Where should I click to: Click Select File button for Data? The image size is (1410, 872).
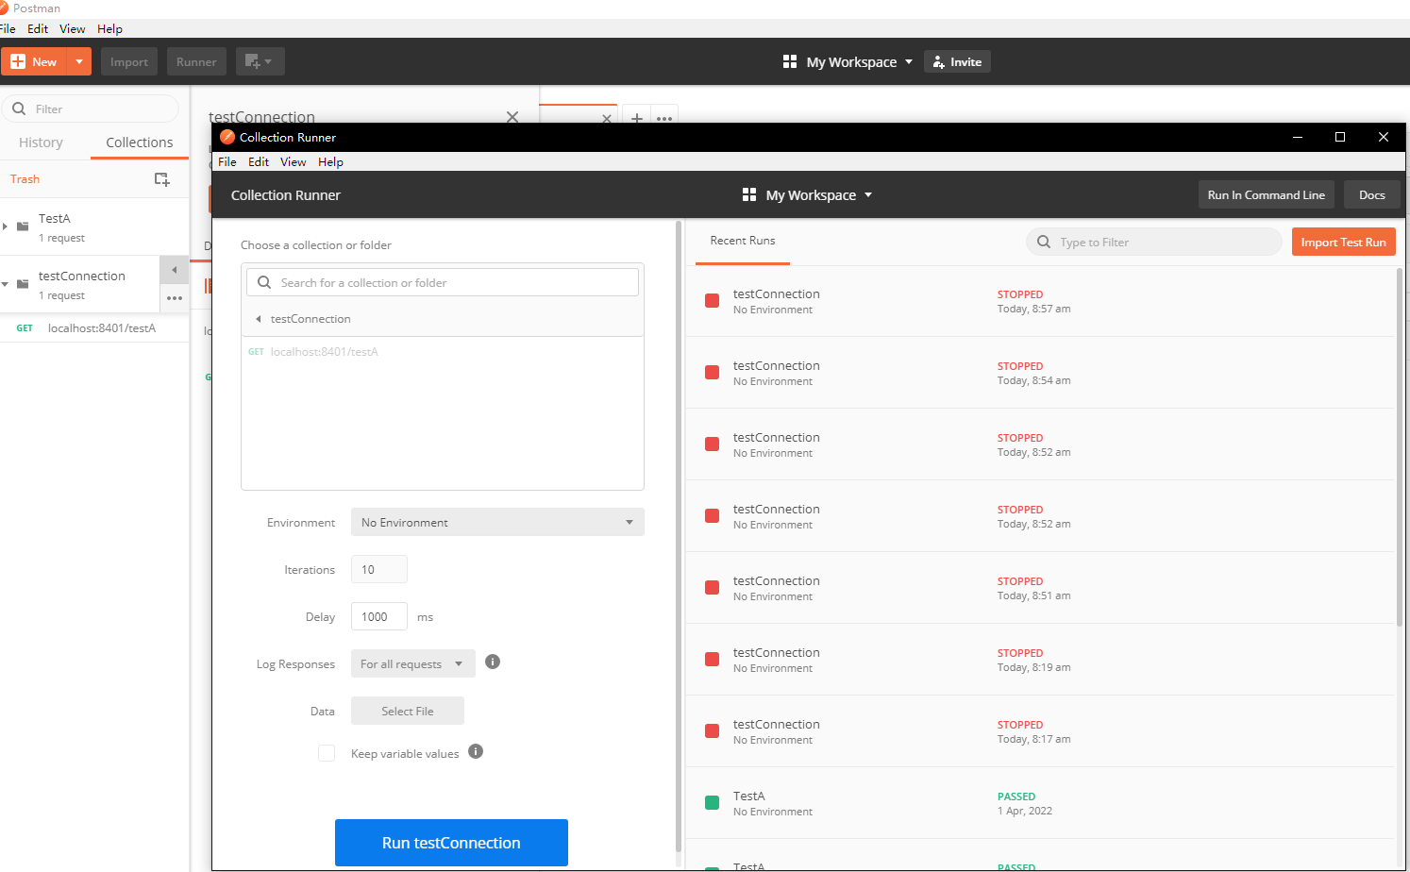pyautogui.click(x=408, y=711)
